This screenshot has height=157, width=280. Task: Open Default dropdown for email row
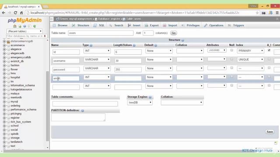159,77
